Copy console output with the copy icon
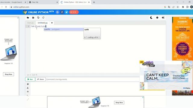Image resolution: width=193 pixels, height=108 pixels. click(28, 84)
